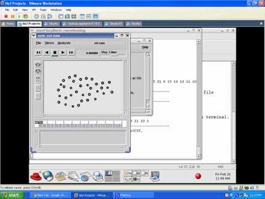Click the nam zoom out icon
The width and height of the screenshot is (265, 199).
pyautogui.click(x=38, y=71)
